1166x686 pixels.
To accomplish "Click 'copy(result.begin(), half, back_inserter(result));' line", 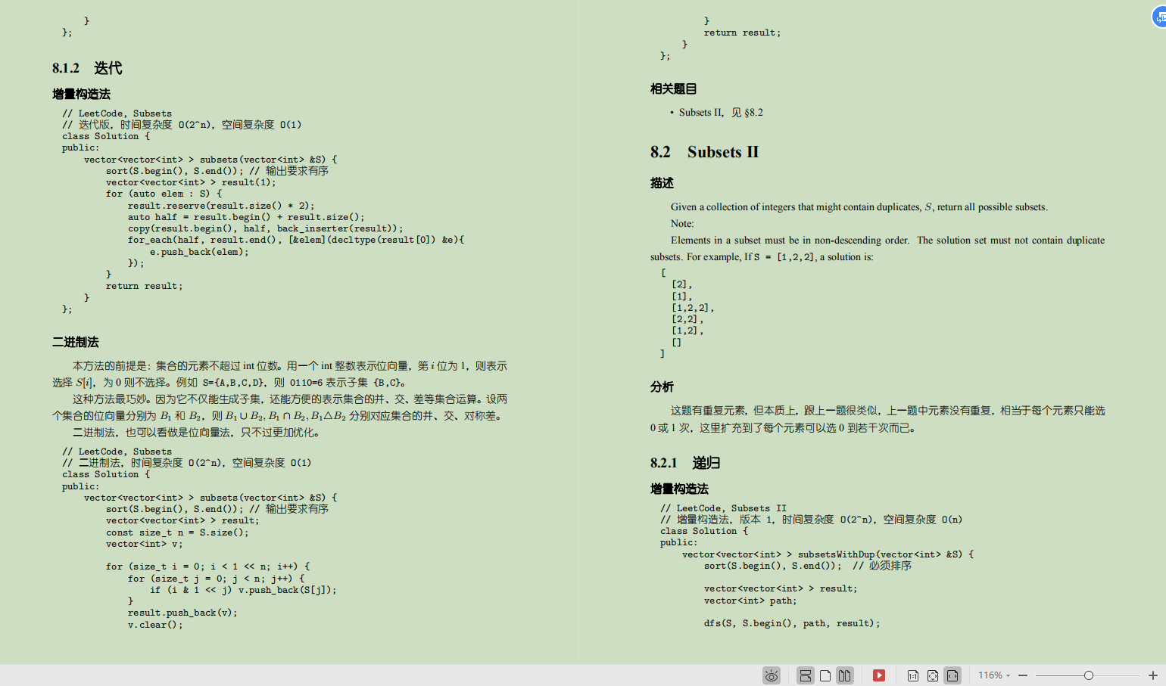I will point(265,228).
